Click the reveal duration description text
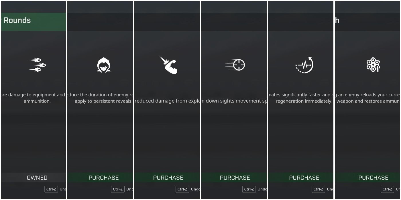 (x=100, y=98)
